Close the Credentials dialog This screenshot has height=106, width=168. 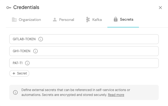pos(160,8)
